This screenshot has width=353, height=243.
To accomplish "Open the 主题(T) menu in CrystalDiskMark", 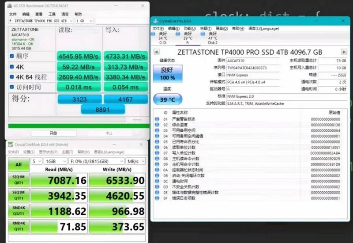I will 68,152.
